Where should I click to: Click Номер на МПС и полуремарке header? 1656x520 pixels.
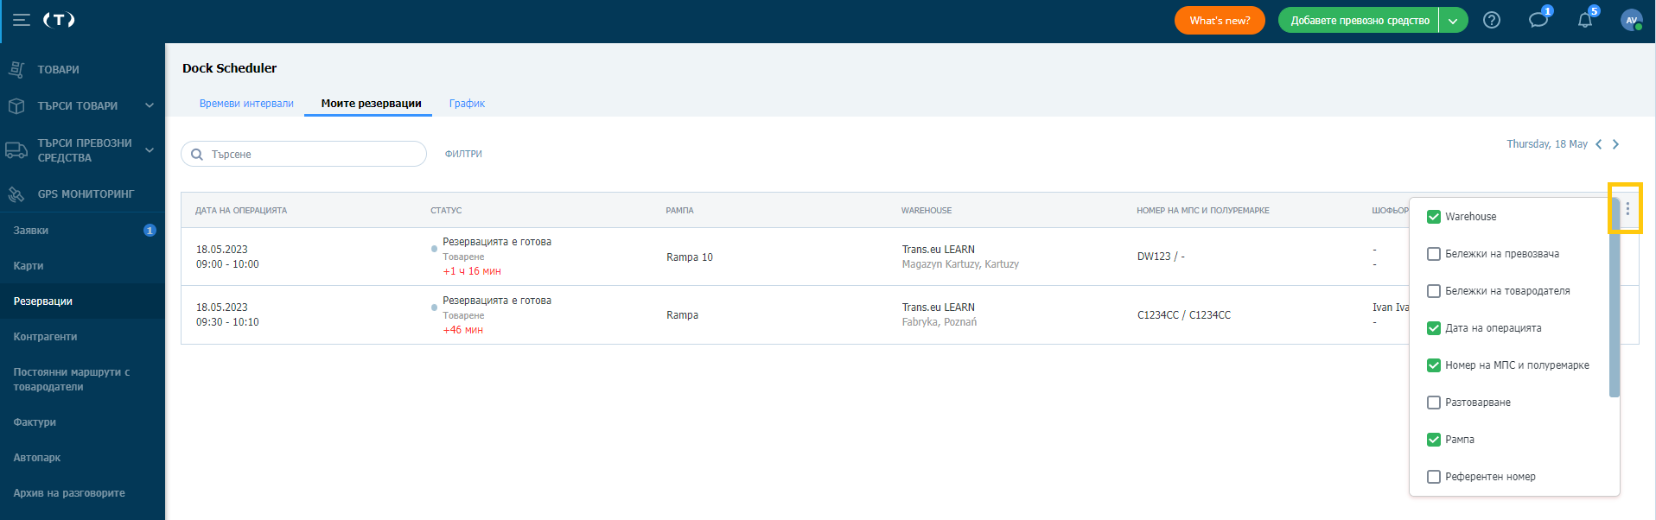(1203, 211)
